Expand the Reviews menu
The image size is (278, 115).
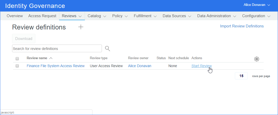point(72,16)
